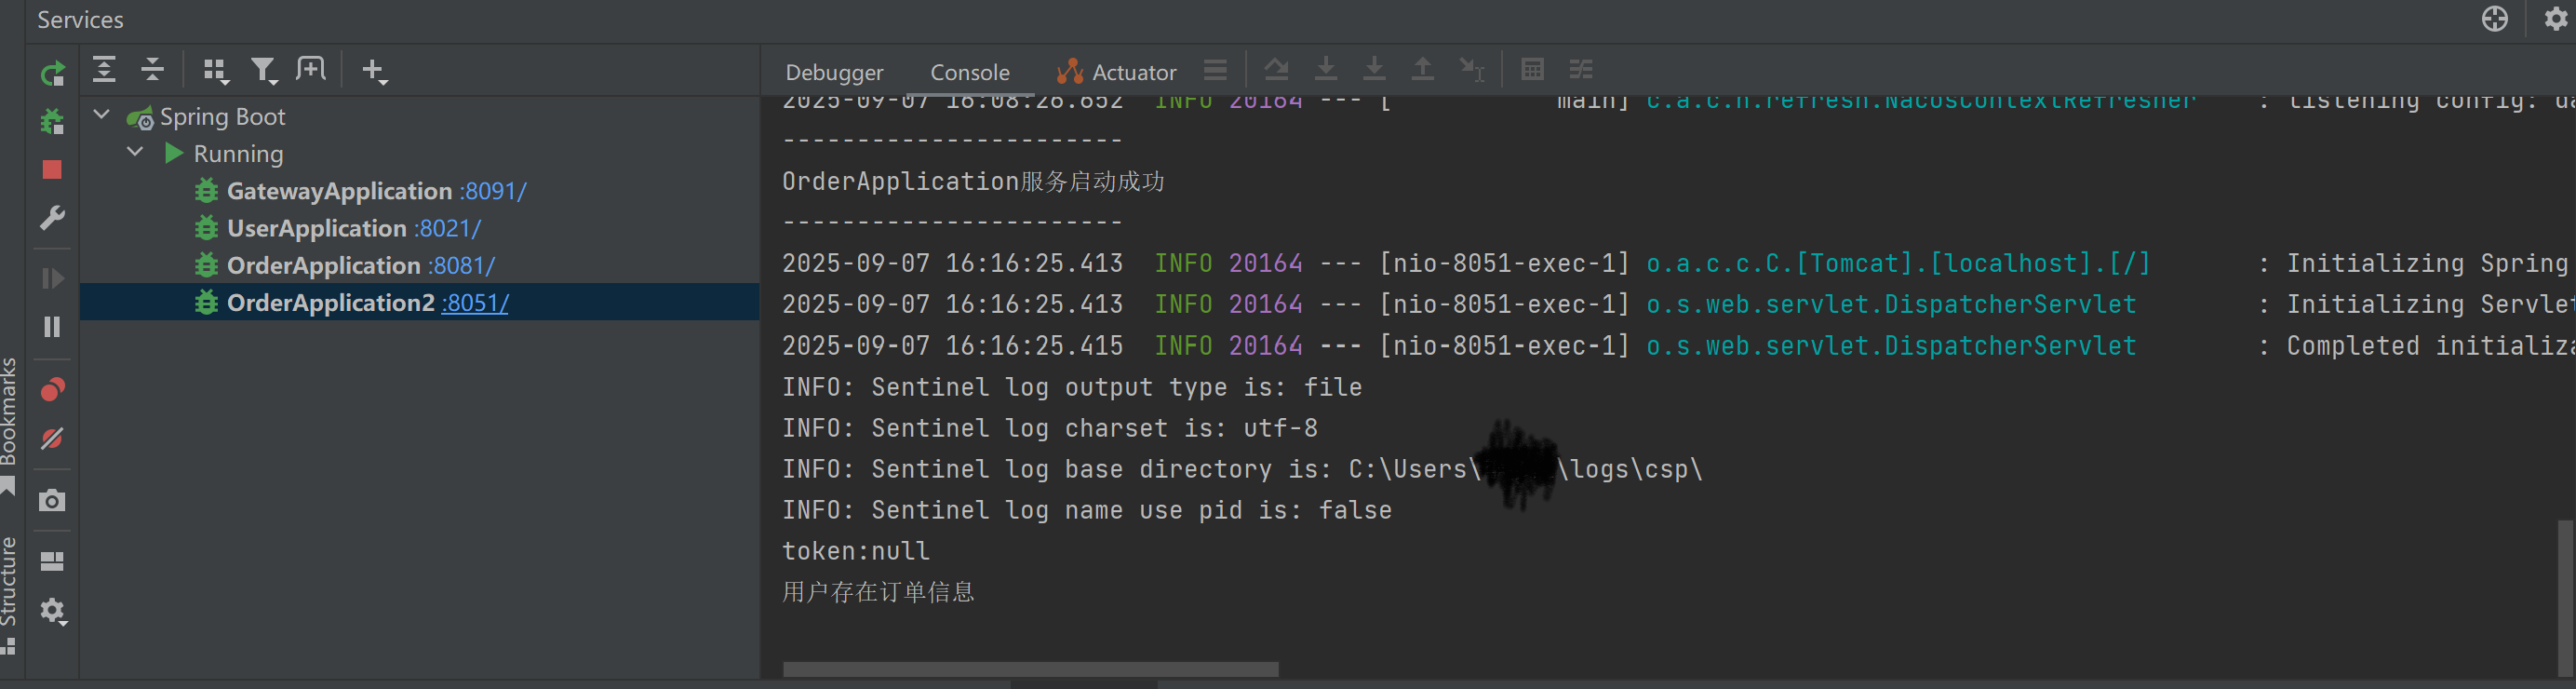Open the :8091/ port link for GatewayApplication
Screen dimensions: 2576x689
click(x=493, y=191)
